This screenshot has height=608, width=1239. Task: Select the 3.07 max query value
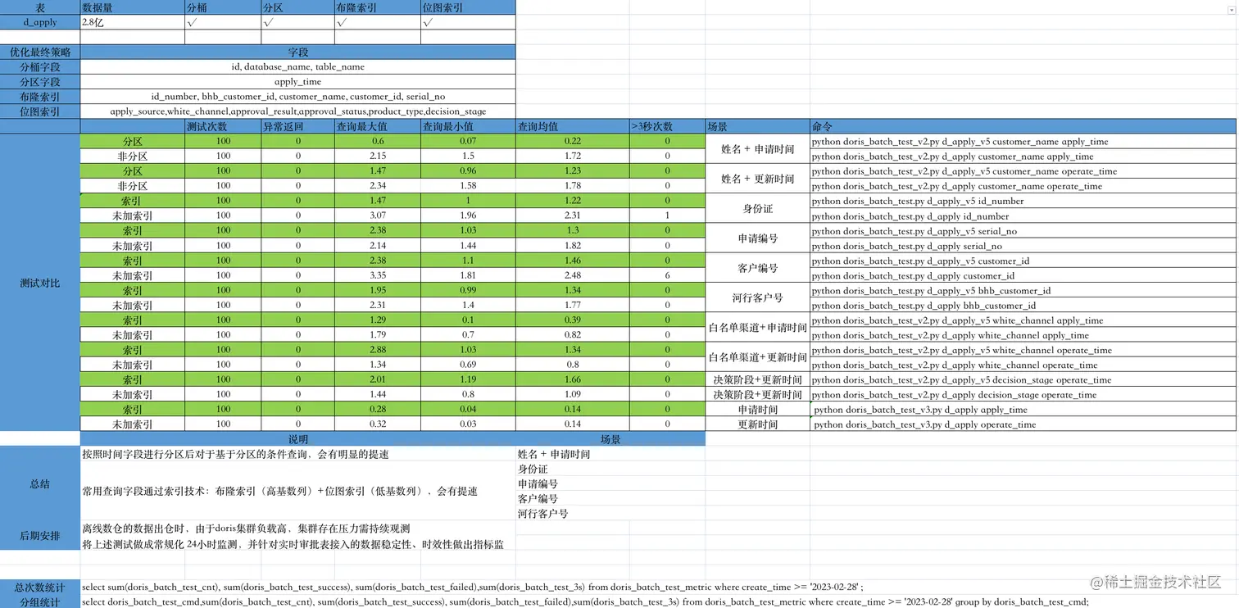click(378, 216)
